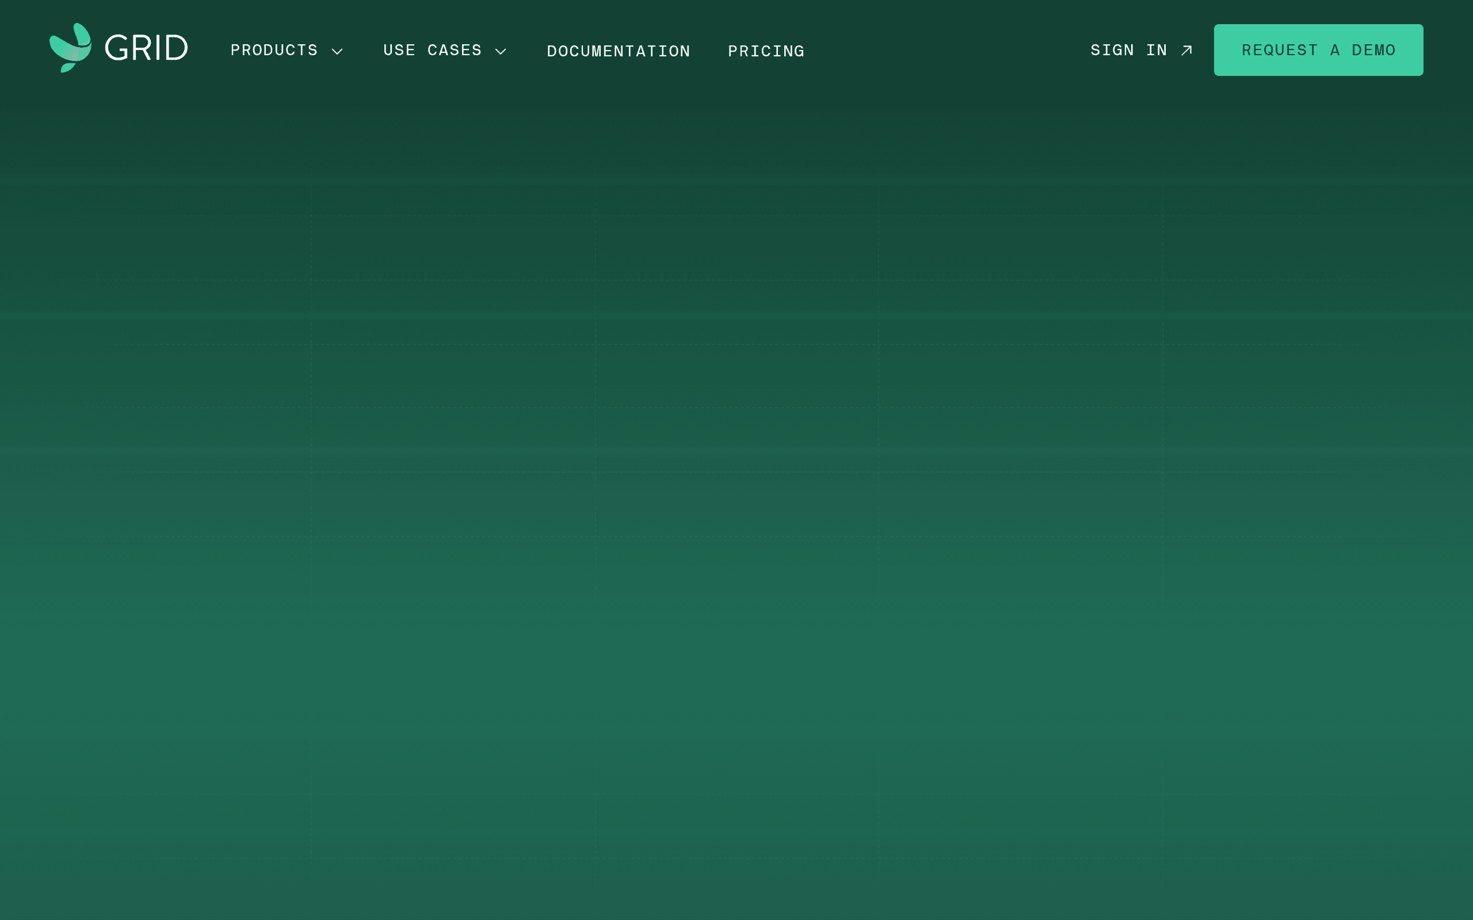Click the green leaf GRID logo icon
This screenshot has height=920, width=1473.
tap(71, 48)
